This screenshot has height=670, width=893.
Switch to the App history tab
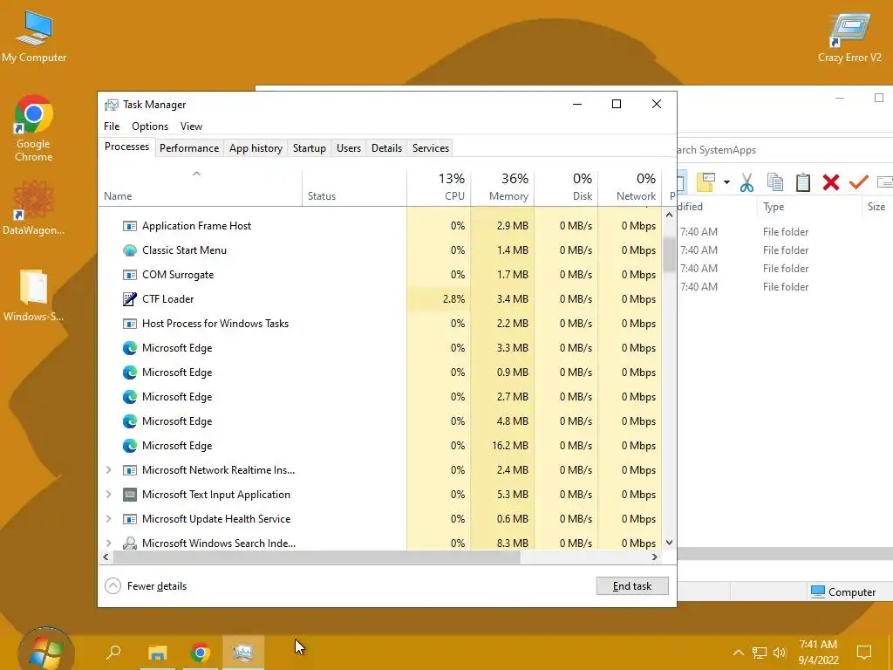pos(256,148)
